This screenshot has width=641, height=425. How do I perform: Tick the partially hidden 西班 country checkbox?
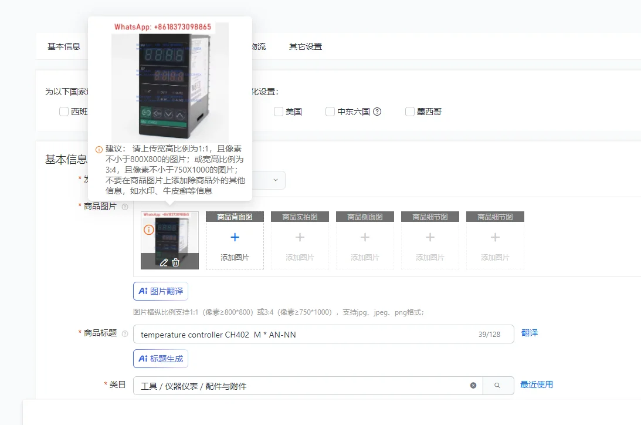click(64, 112)
